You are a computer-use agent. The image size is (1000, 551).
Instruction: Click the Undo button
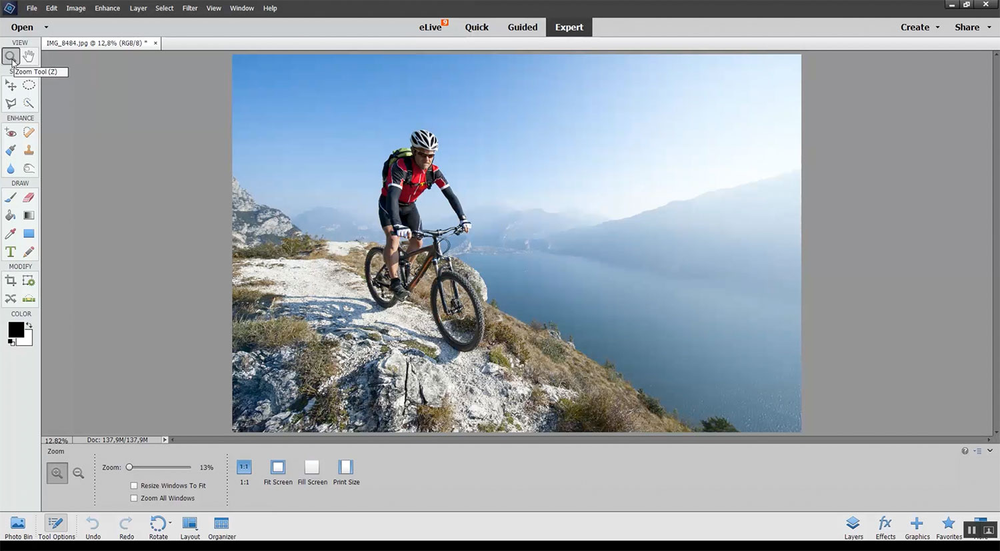(93, 527)
